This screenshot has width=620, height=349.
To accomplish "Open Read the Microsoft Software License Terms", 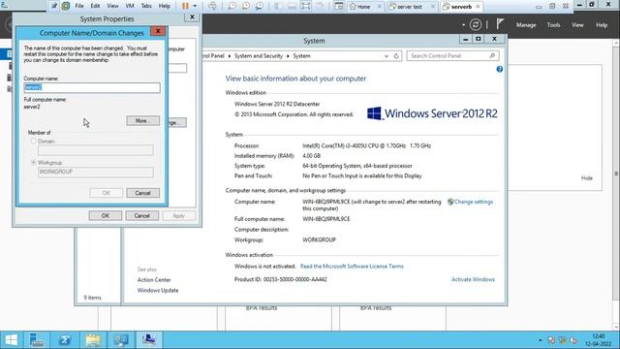I will click(x=352, y=267).
